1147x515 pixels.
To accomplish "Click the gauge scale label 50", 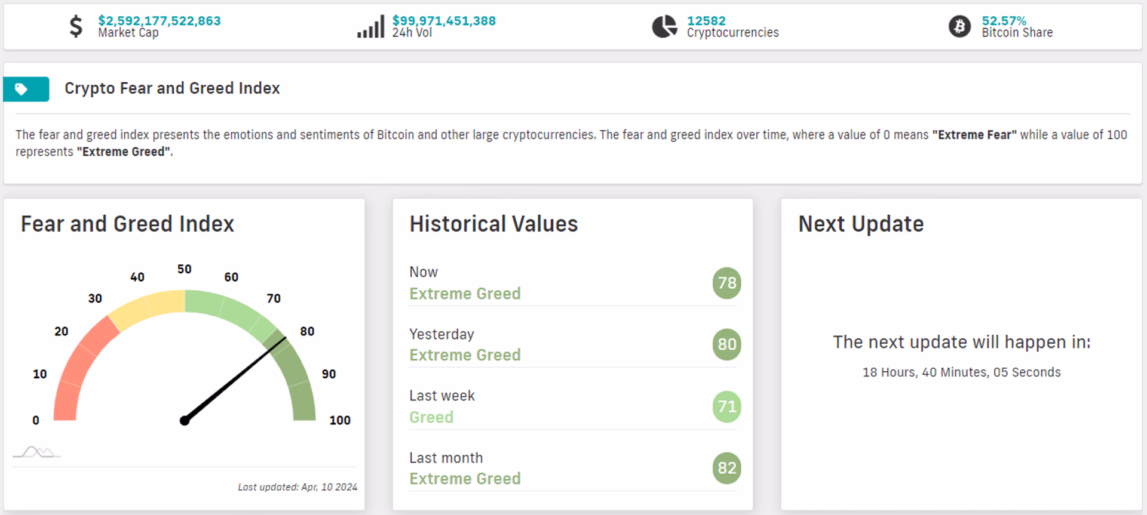I will pyautogui.click(x=184, y=269).
